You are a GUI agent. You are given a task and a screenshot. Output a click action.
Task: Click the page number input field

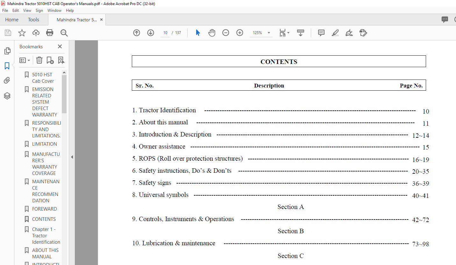click(x=165, y=33)
